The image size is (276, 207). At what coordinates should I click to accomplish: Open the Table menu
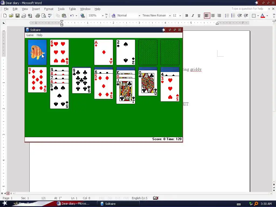coord(72,9)
